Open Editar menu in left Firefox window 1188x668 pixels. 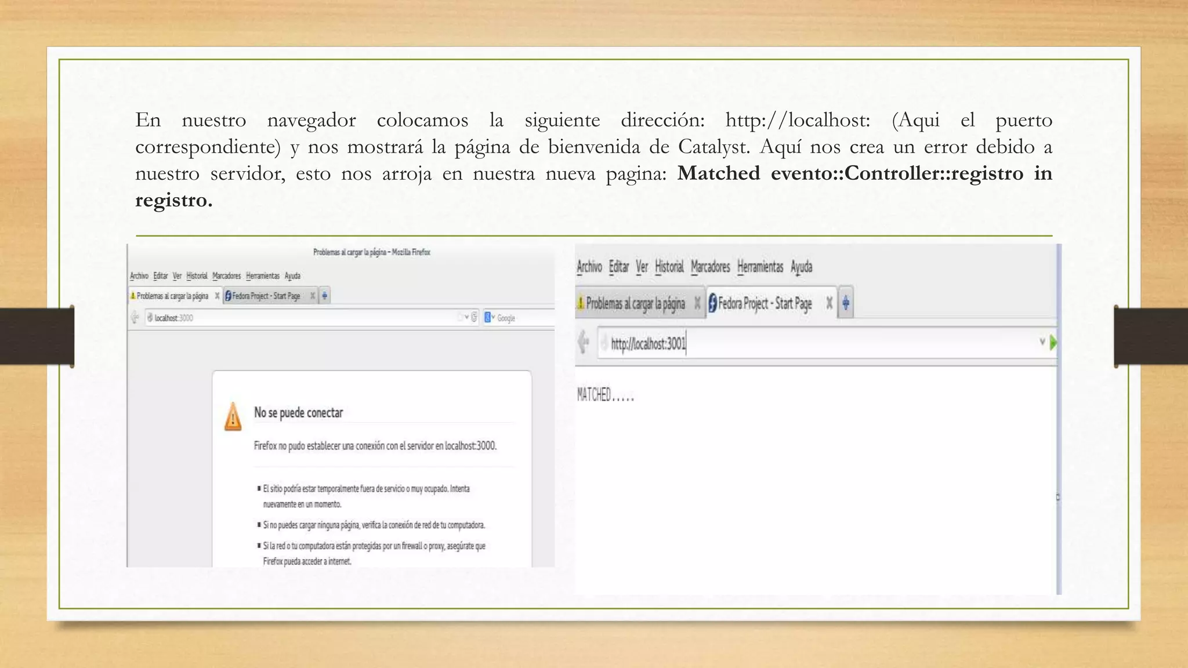click(x=161, y=276)
